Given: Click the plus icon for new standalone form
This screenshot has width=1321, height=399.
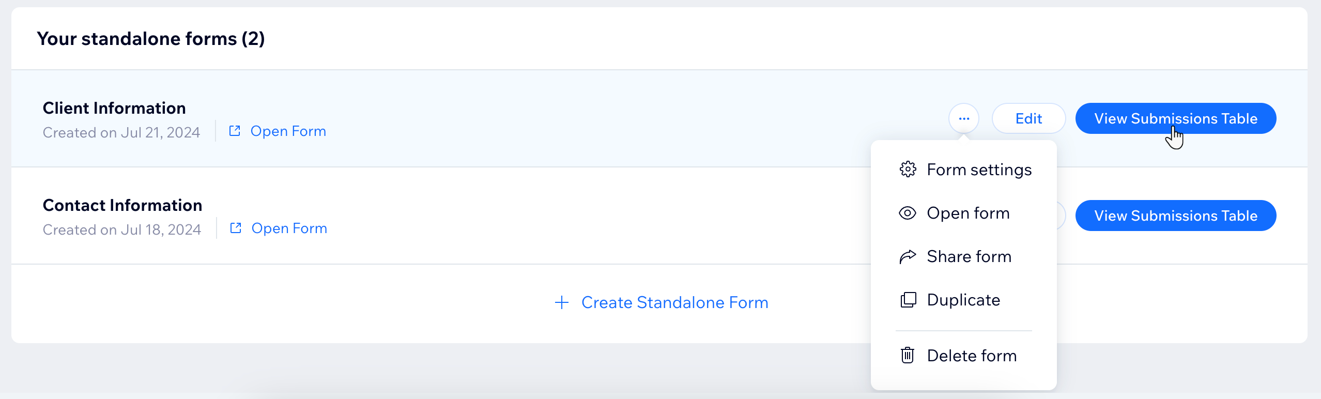Looking at the screenshot, I should [562, 302].
